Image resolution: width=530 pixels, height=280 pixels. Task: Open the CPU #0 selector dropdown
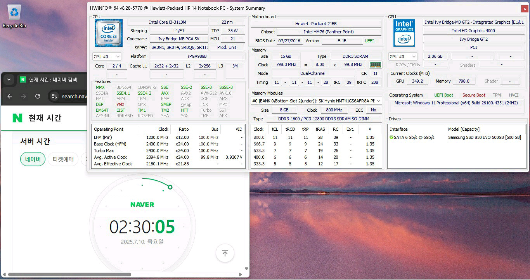[x=107, y=57]
